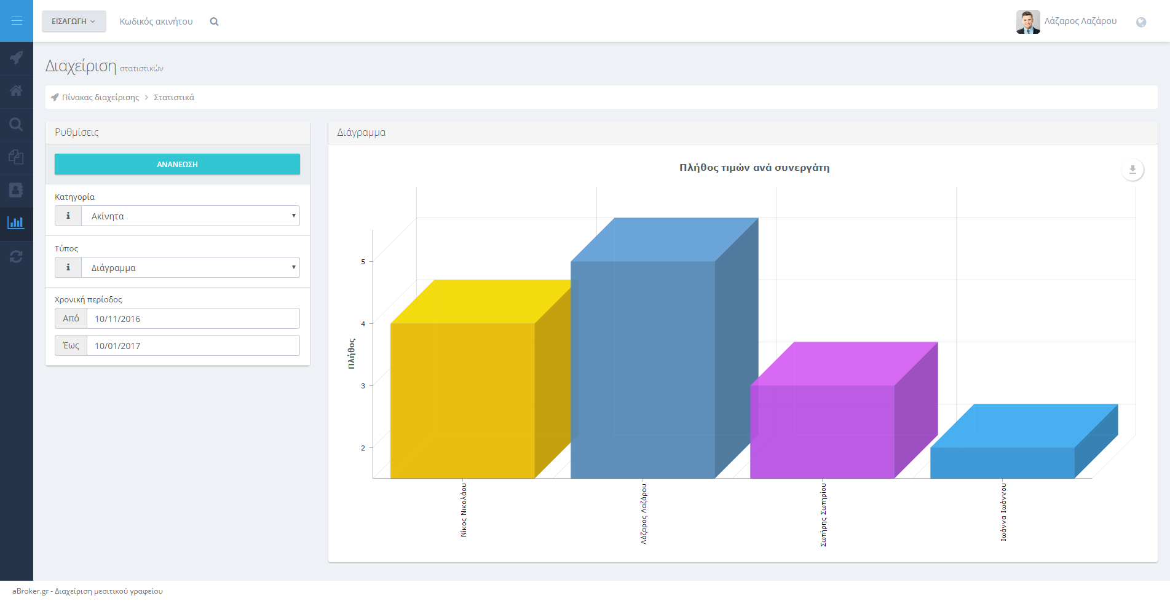Go to the home sidebar icon

point(17,91)
